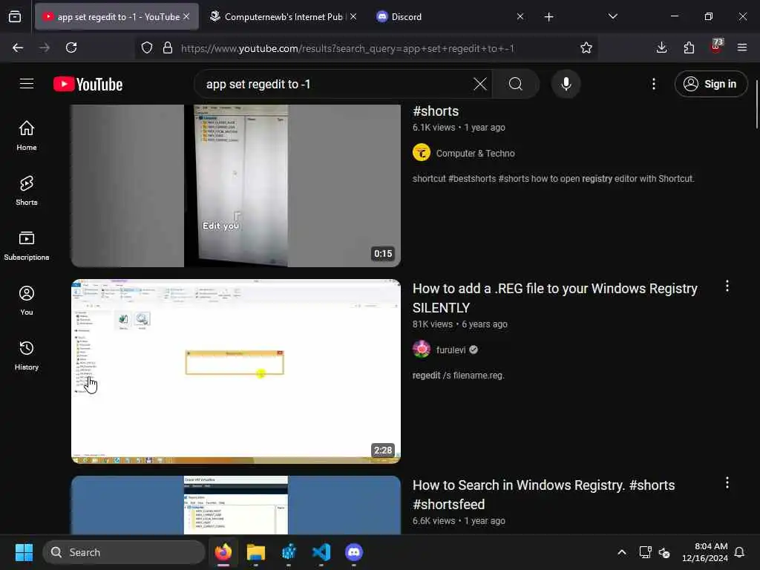This screenshot has width=760, height=570.
Task: Open options for .REG file video
Action: click(x=727, y=286)
